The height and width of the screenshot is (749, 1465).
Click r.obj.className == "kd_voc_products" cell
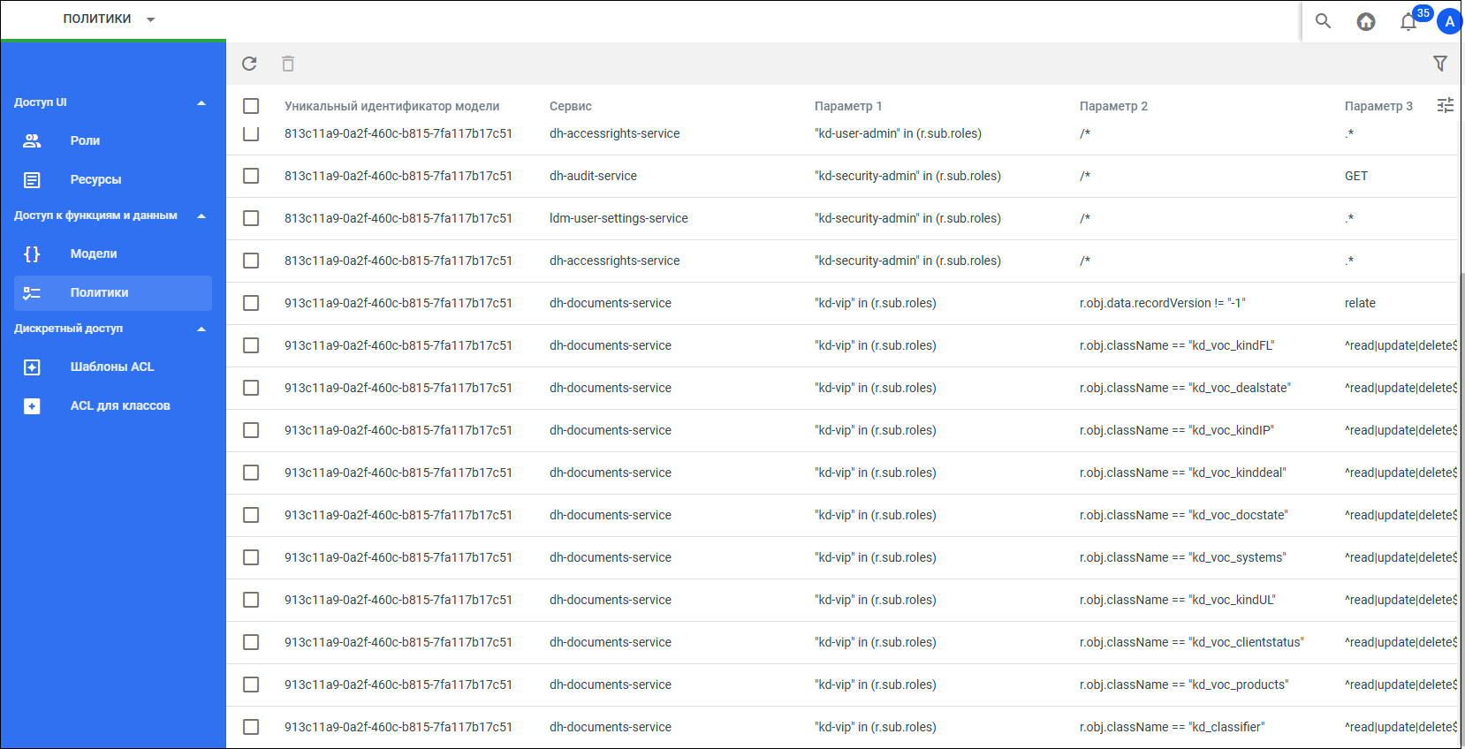click(1183, 685)
